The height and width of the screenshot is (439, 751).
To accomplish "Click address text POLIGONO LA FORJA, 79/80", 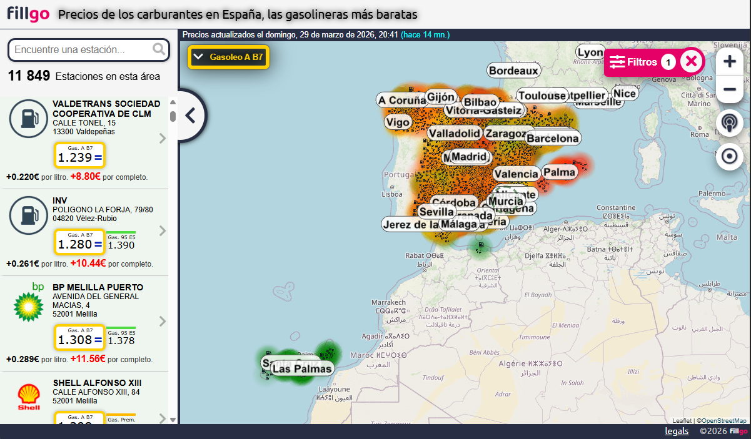I will coord(103,209).
